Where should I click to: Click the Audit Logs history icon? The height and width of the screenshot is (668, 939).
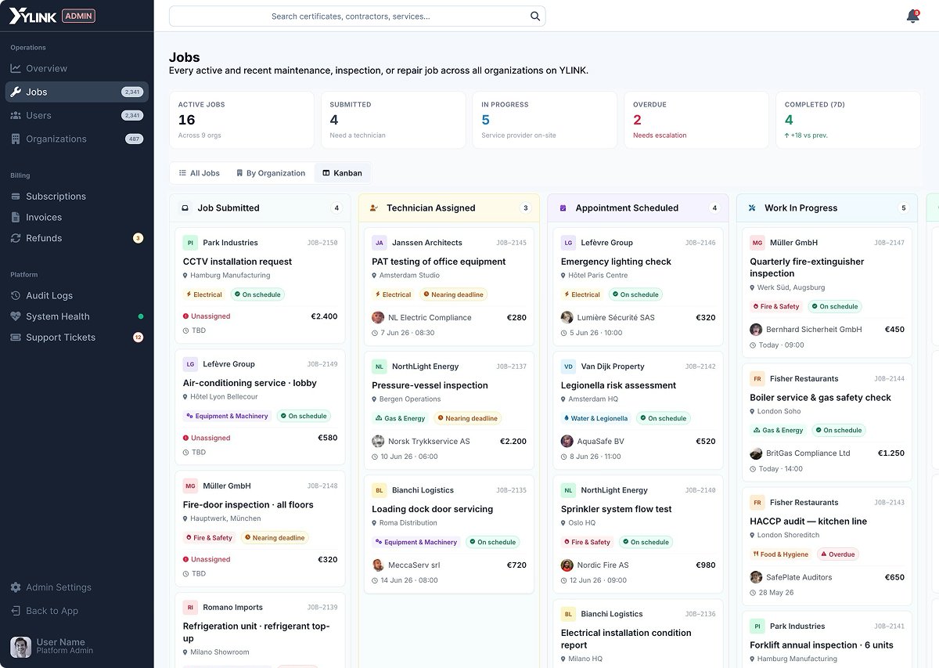click(x=16, y=296)
